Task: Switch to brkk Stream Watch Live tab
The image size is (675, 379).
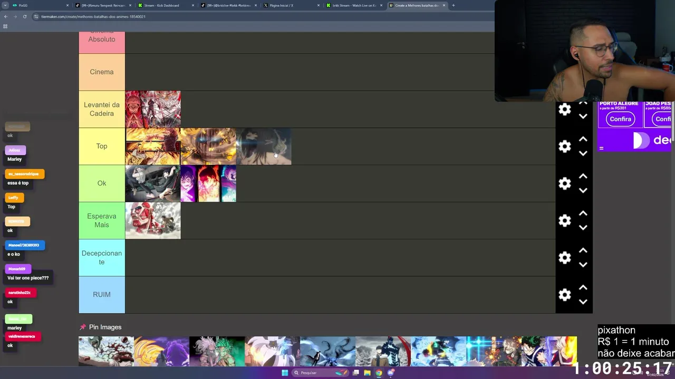Action: pos(354,5)
